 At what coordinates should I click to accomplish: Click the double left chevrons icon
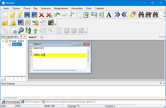pyautogui.click(x=125, y=14)
